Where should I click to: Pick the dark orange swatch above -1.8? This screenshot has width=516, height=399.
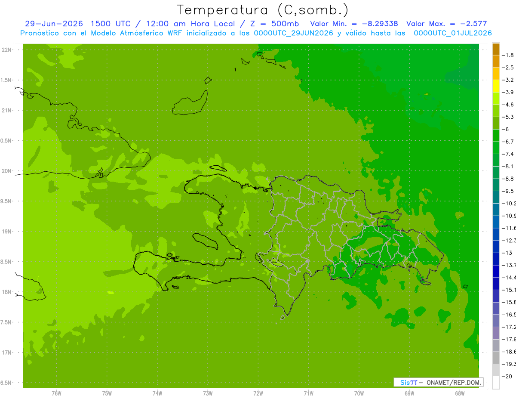click(x=496, y=49)
